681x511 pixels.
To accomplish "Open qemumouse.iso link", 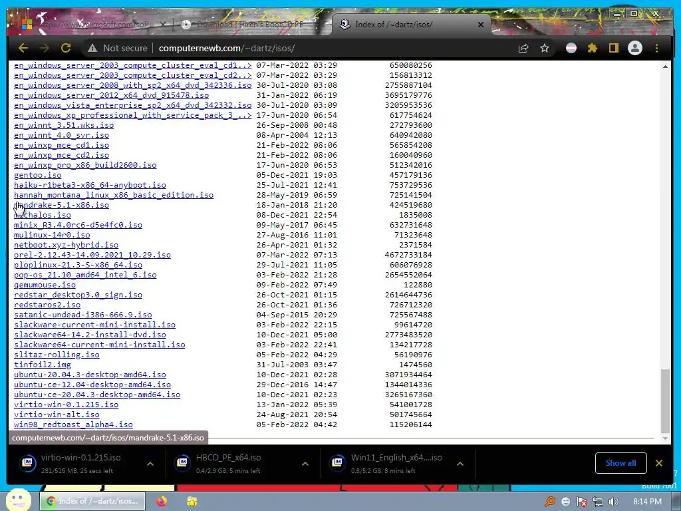I will click(x=45, y=285).
